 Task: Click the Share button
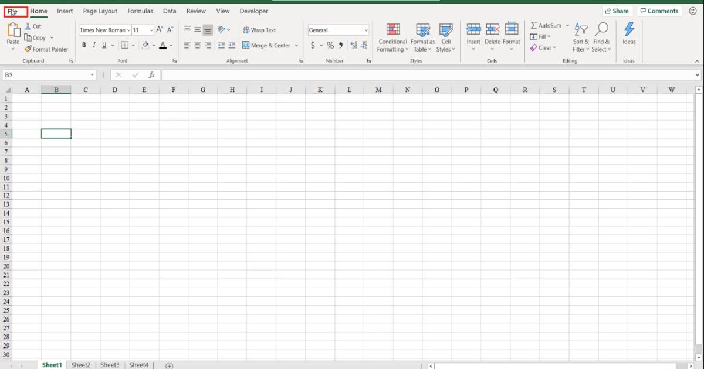click(618, 11)
